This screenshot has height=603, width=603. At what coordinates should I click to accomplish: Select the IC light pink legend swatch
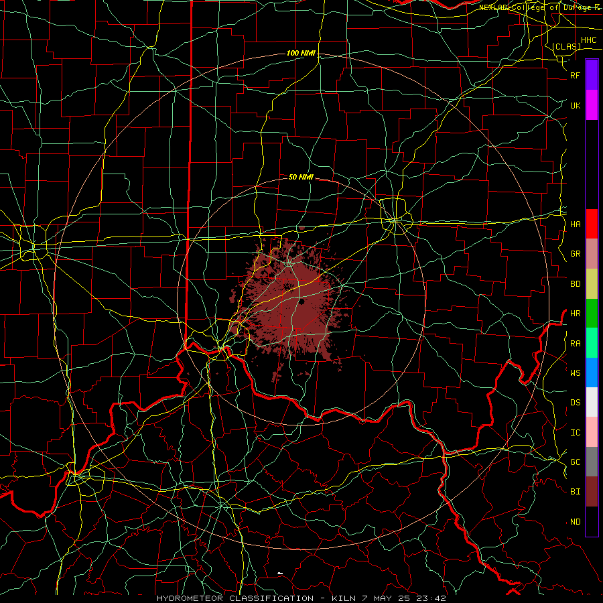tap(592, 432)
